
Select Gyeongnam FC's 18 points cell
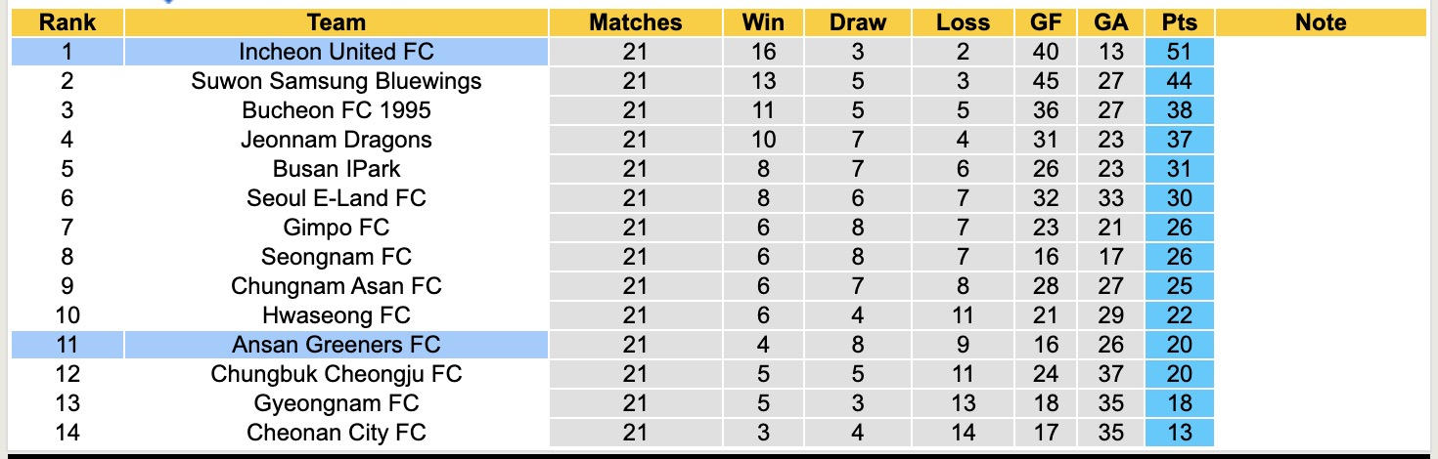pyautogui.click(x=1180, y=402)
